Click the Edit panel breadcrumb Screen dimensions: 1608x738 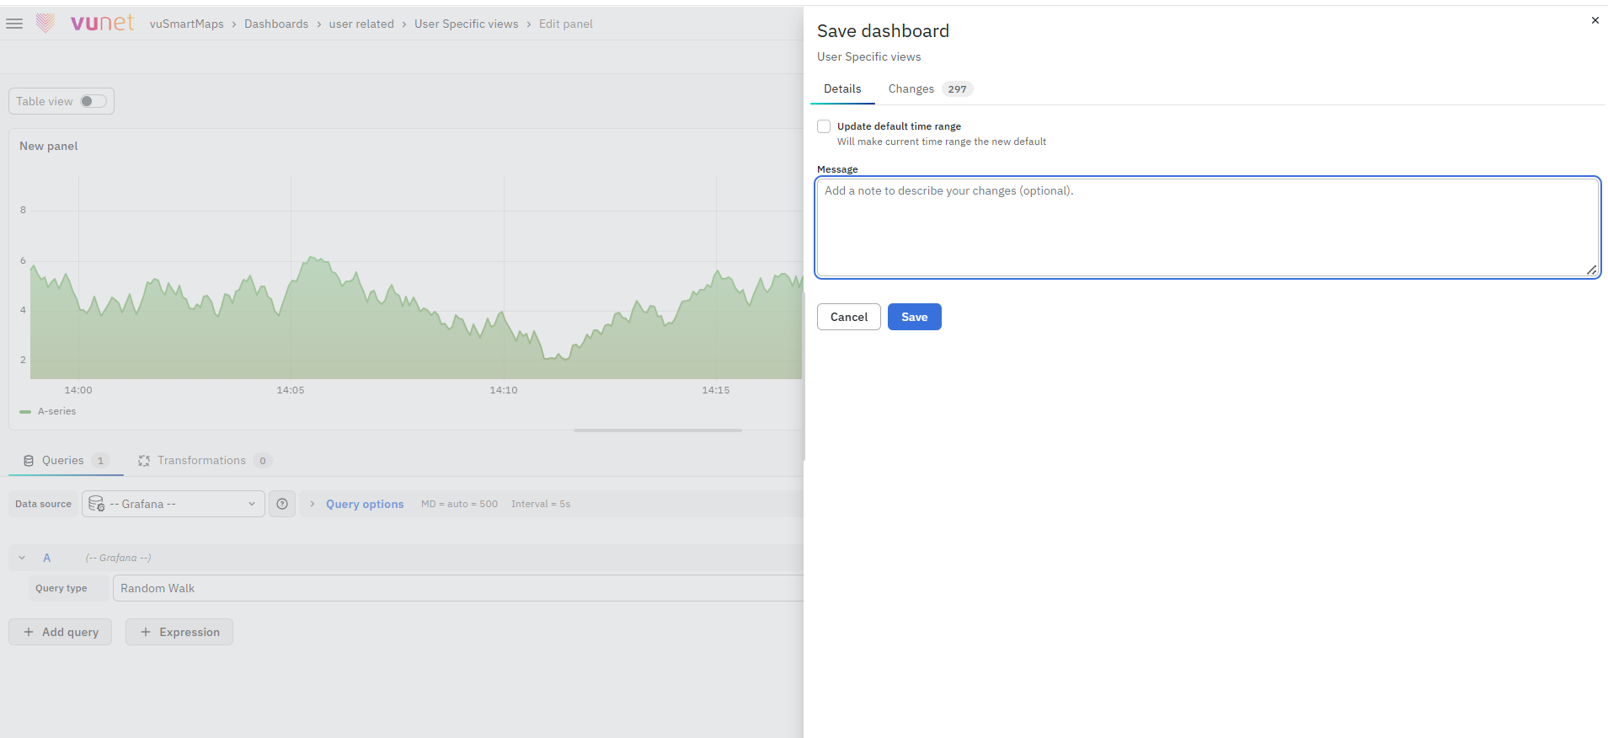coord(566,24)
